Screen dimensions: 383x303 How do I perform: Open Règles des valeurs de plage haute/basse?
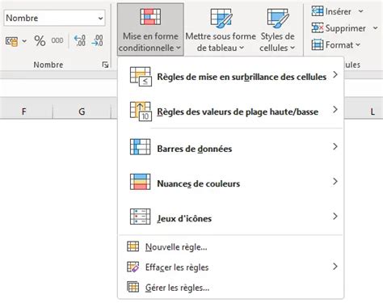point(231,112)
